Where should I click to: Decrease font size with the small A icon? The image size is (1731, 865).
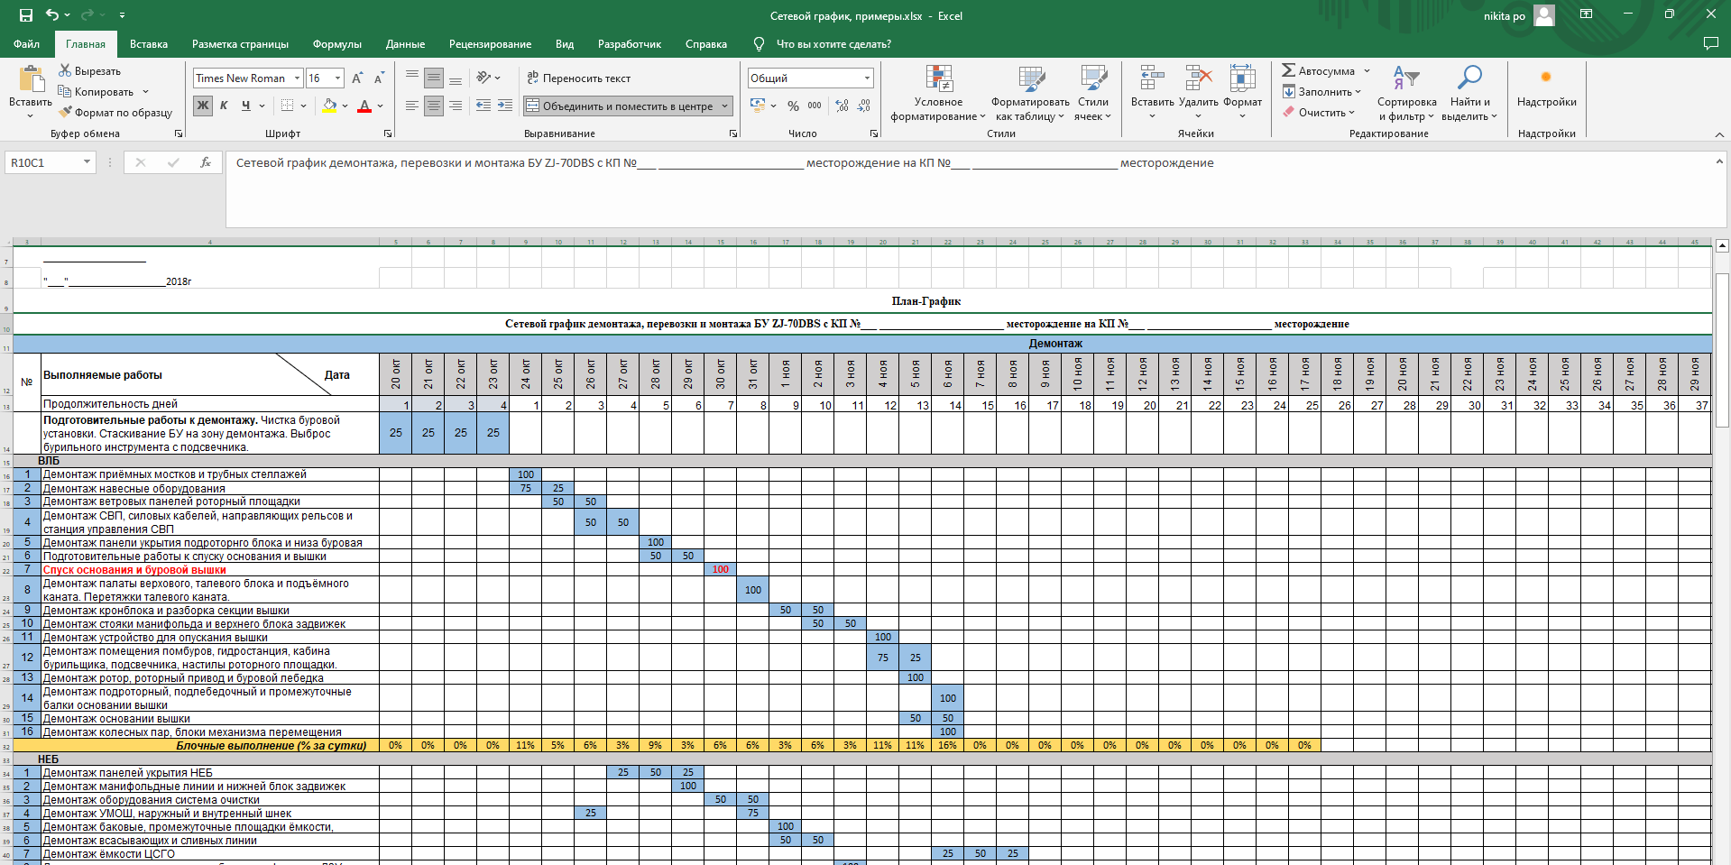(x=379, y=78)
